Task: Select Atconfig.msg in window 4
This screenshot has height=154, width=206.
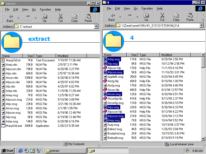Action: tap(115, 103)
